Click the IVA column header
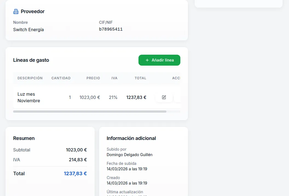This screenshot has height=196, width=289. click(114, 78)
